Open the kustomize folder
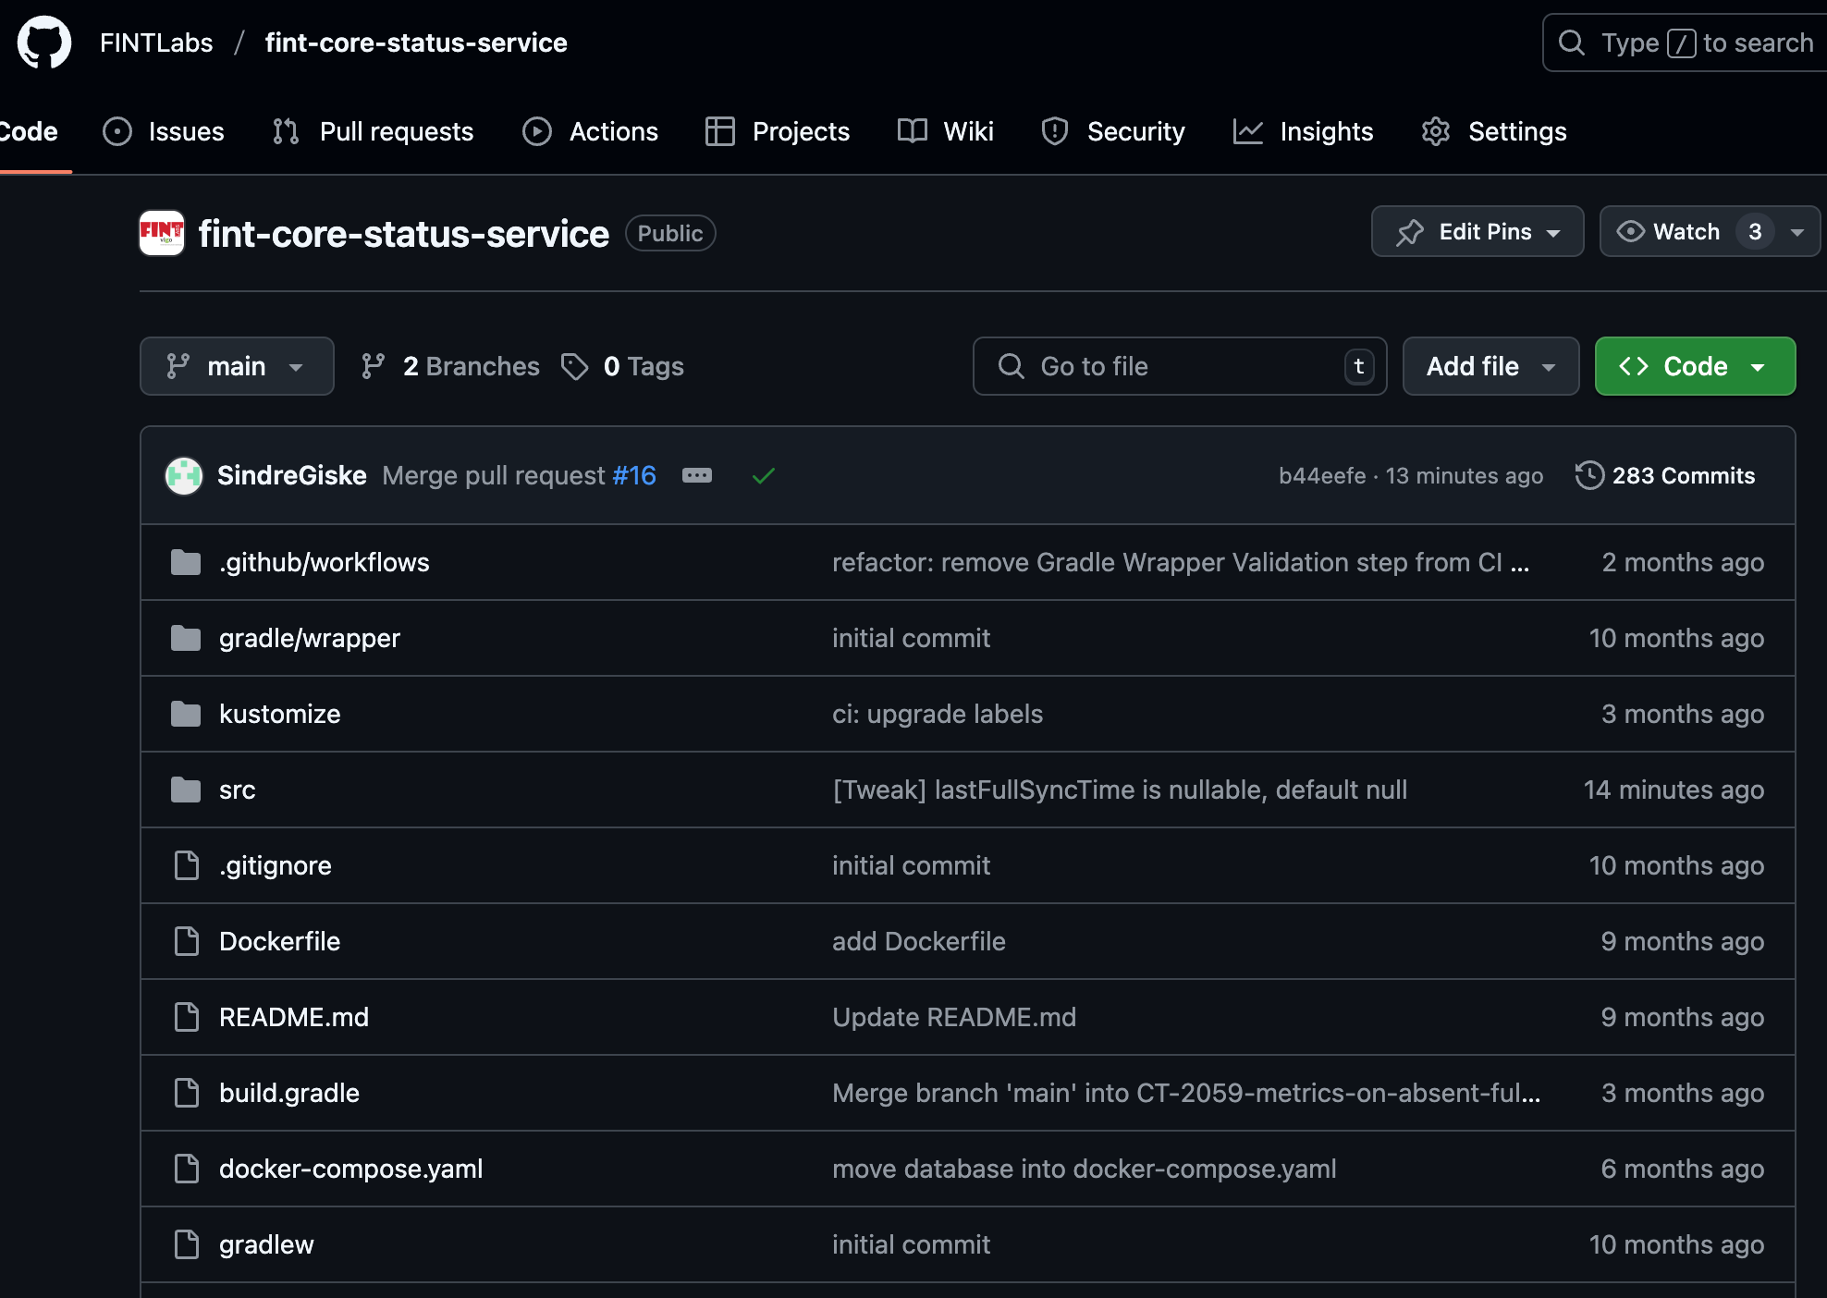 coord(279,714)
